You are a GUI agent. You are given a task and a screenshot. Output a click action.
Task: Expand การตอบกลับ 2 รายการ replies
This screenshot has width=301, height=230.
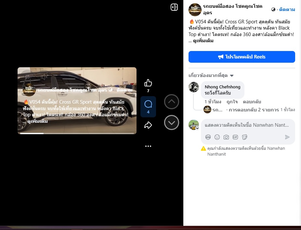pyautogui.click(x=254, y=110)
